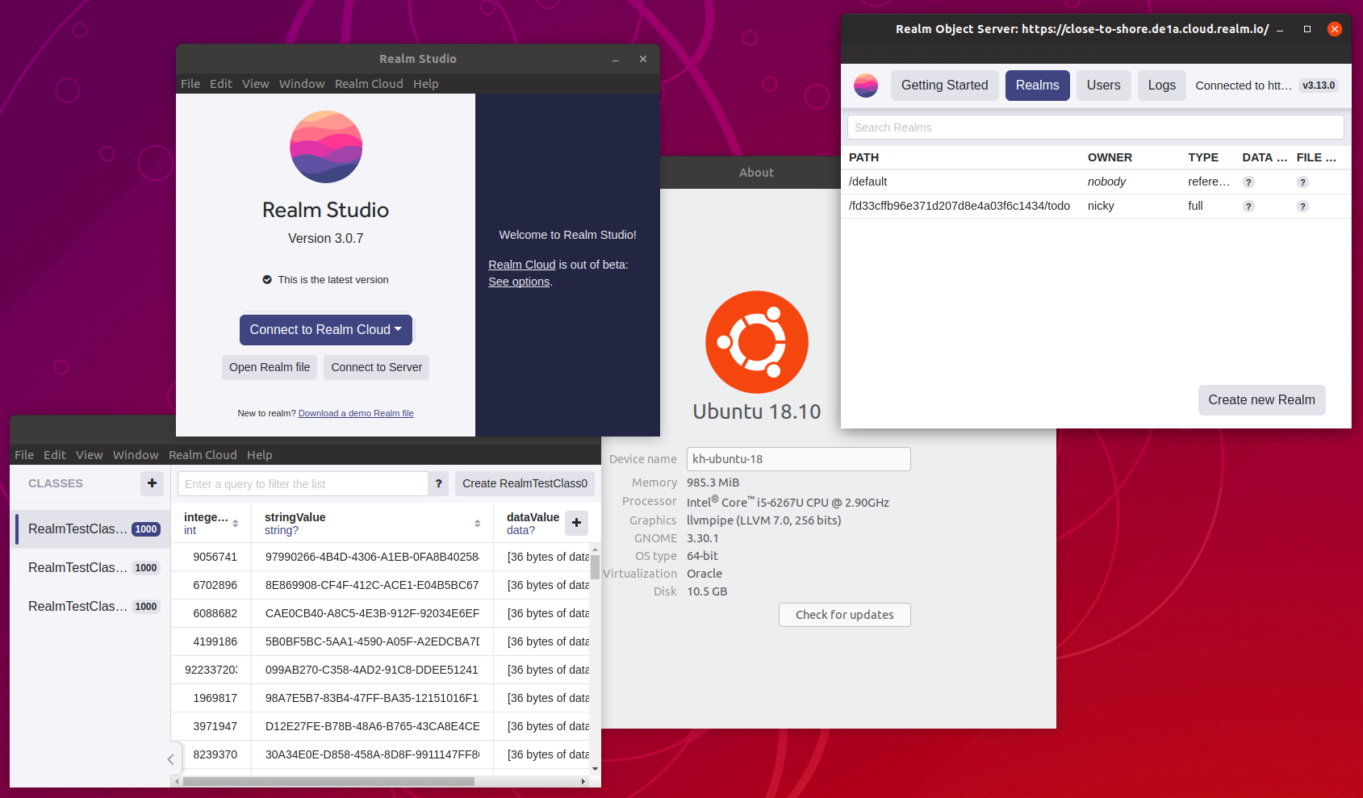The image size is (1363, 798).
Task: Click the file size help icon for /default row
Action: click(1302, 182)
